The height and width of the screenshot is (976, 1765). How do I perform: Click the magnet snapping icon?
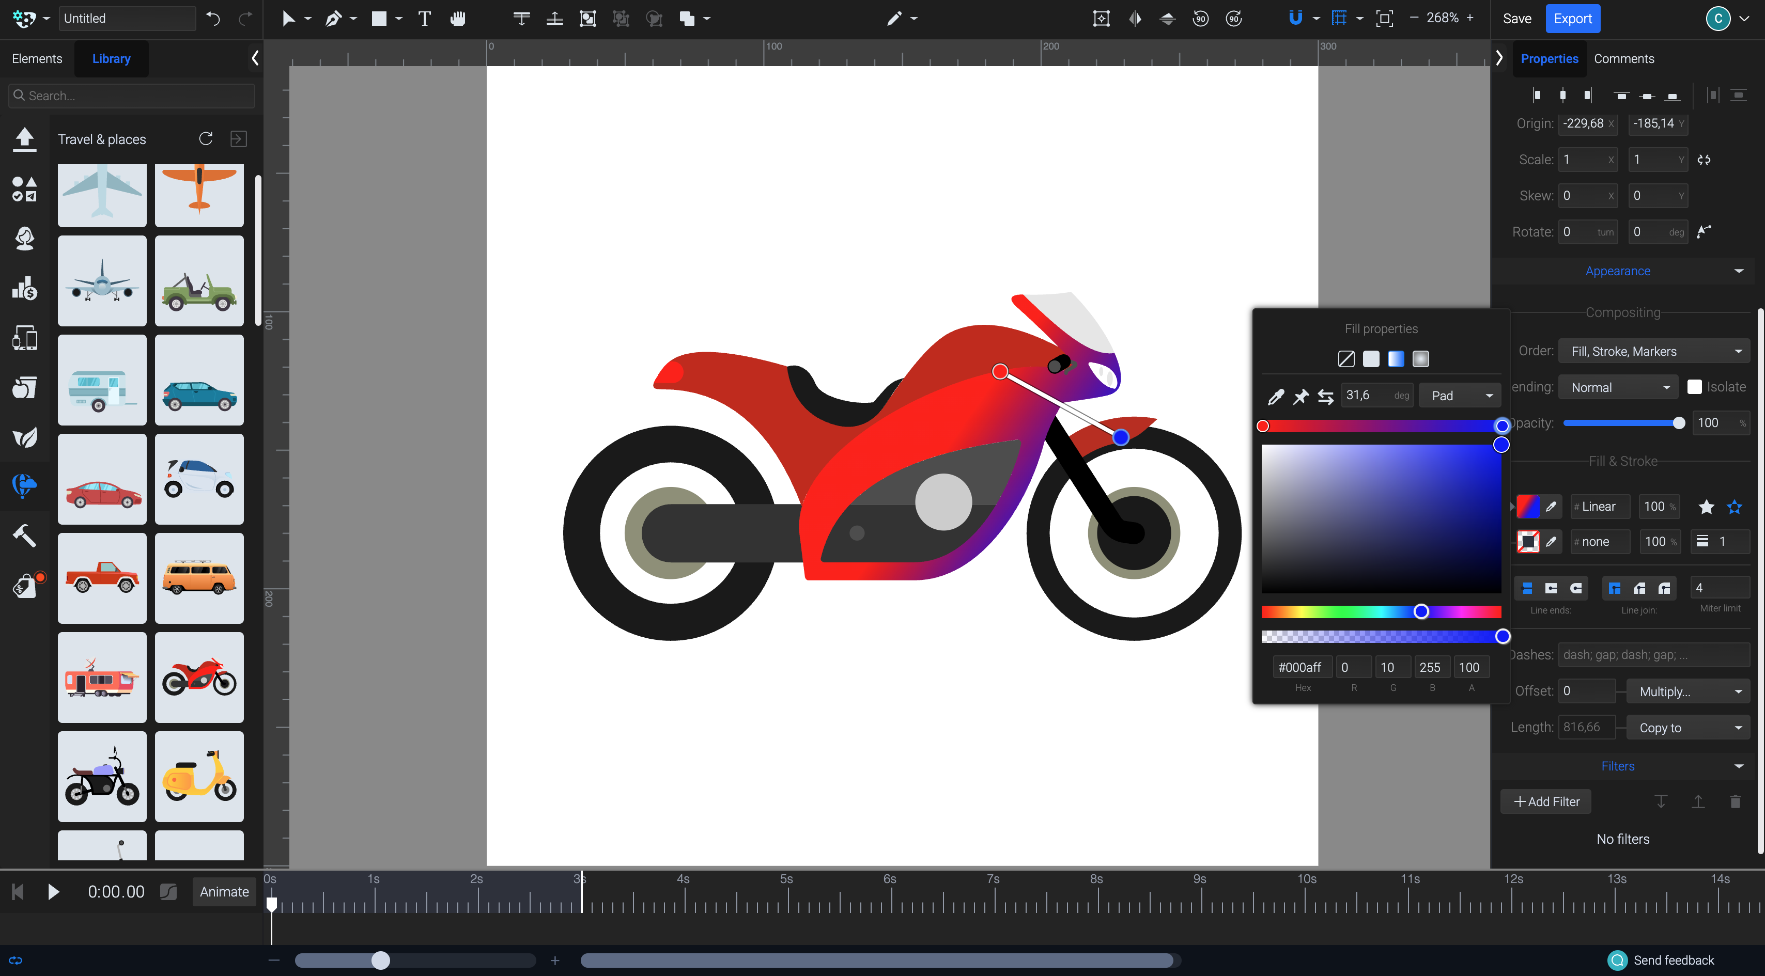pyautogui.click(x=1295, y=19)
